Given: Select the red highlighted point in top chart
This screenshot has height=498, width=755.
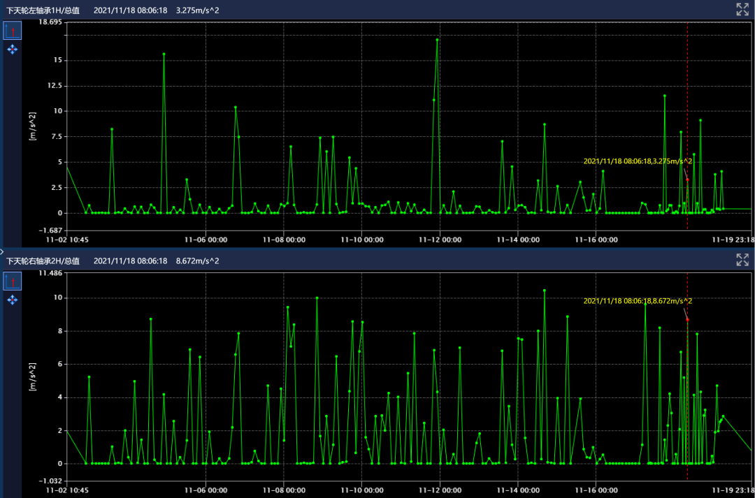Looking at the screenshot, I should [687, 180].
